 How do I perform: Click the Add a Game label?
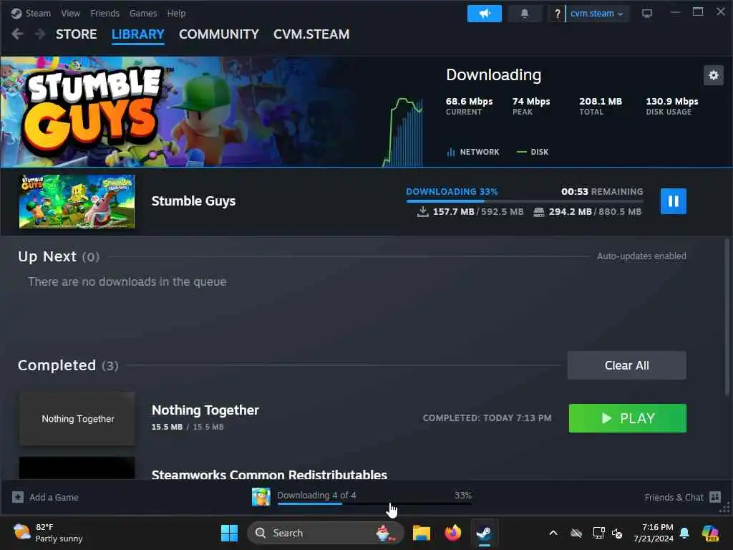(x=54, y=497)
